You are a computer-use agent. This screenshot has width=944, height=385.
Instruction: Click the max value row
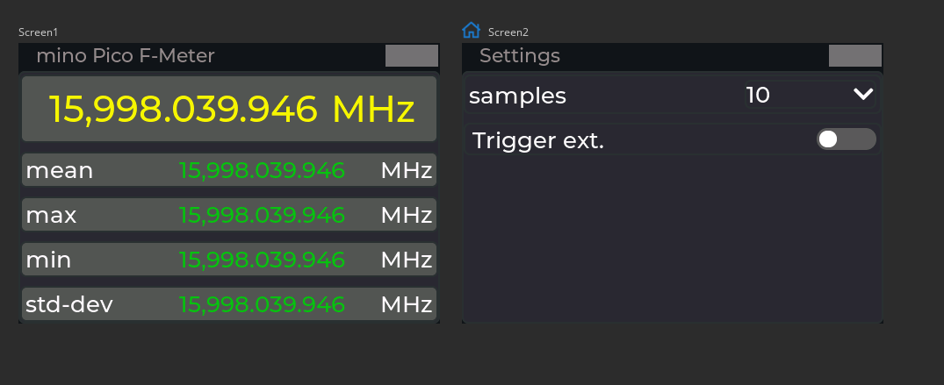(x=229, y=215)
